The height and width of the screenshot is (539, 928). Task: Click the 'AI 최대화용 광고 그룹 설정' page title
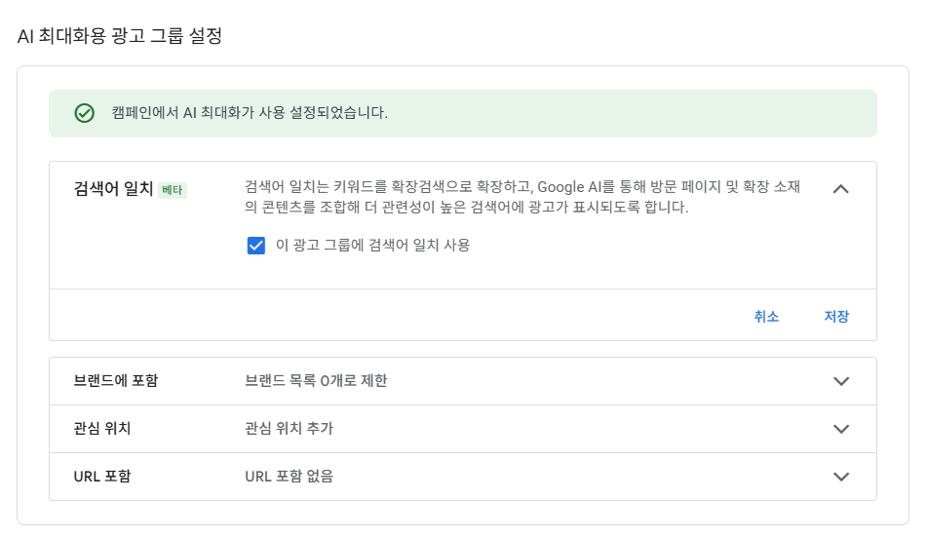pos(121,37)
